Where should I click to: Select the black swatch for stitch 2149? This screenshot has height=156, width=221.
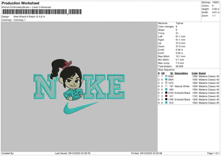click(x=166, y=93)
